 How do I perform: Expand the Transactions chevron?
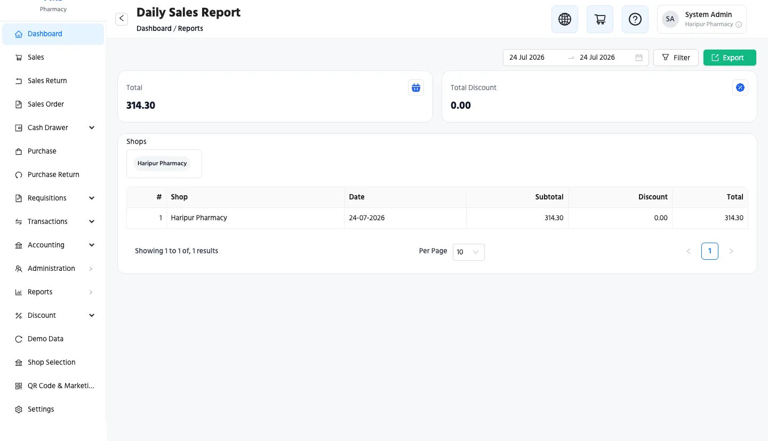point(92,222)
